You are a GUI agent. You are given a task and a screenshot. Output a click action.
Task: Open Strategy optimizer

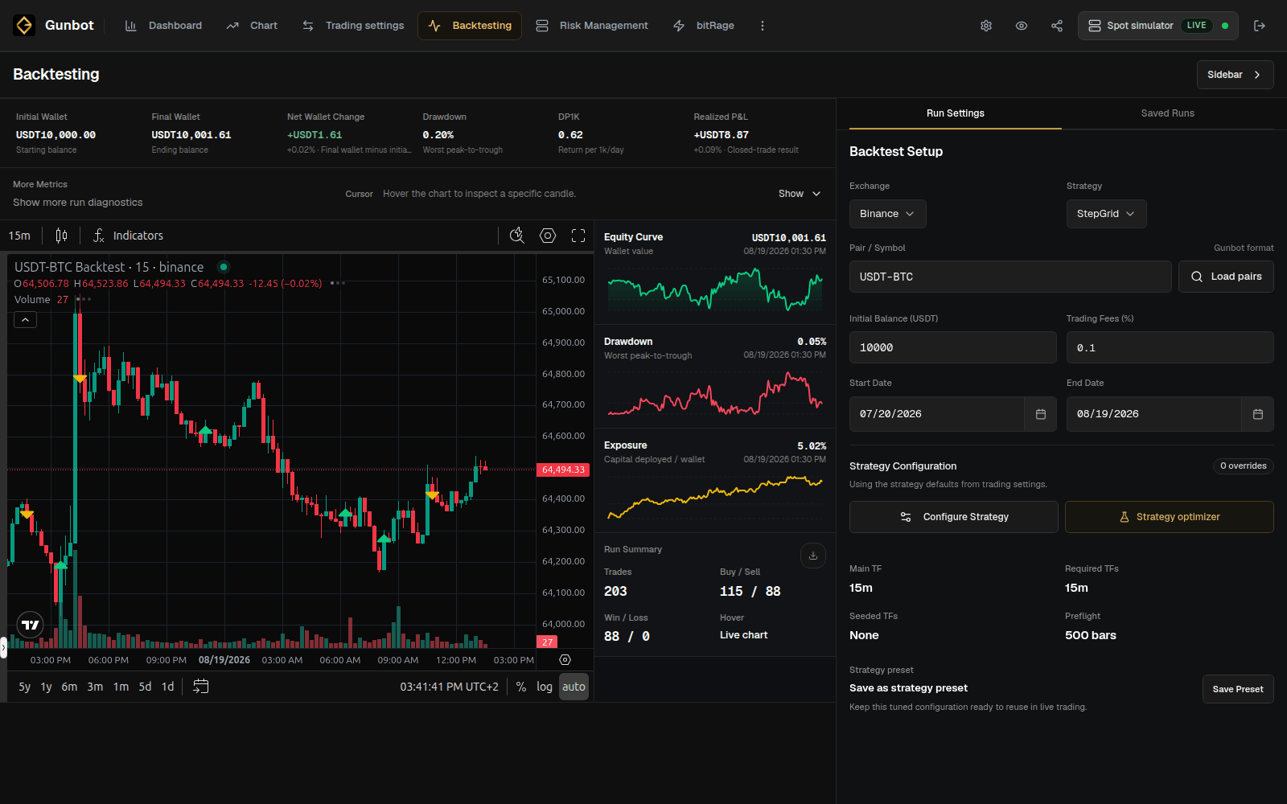[1170, 517]
